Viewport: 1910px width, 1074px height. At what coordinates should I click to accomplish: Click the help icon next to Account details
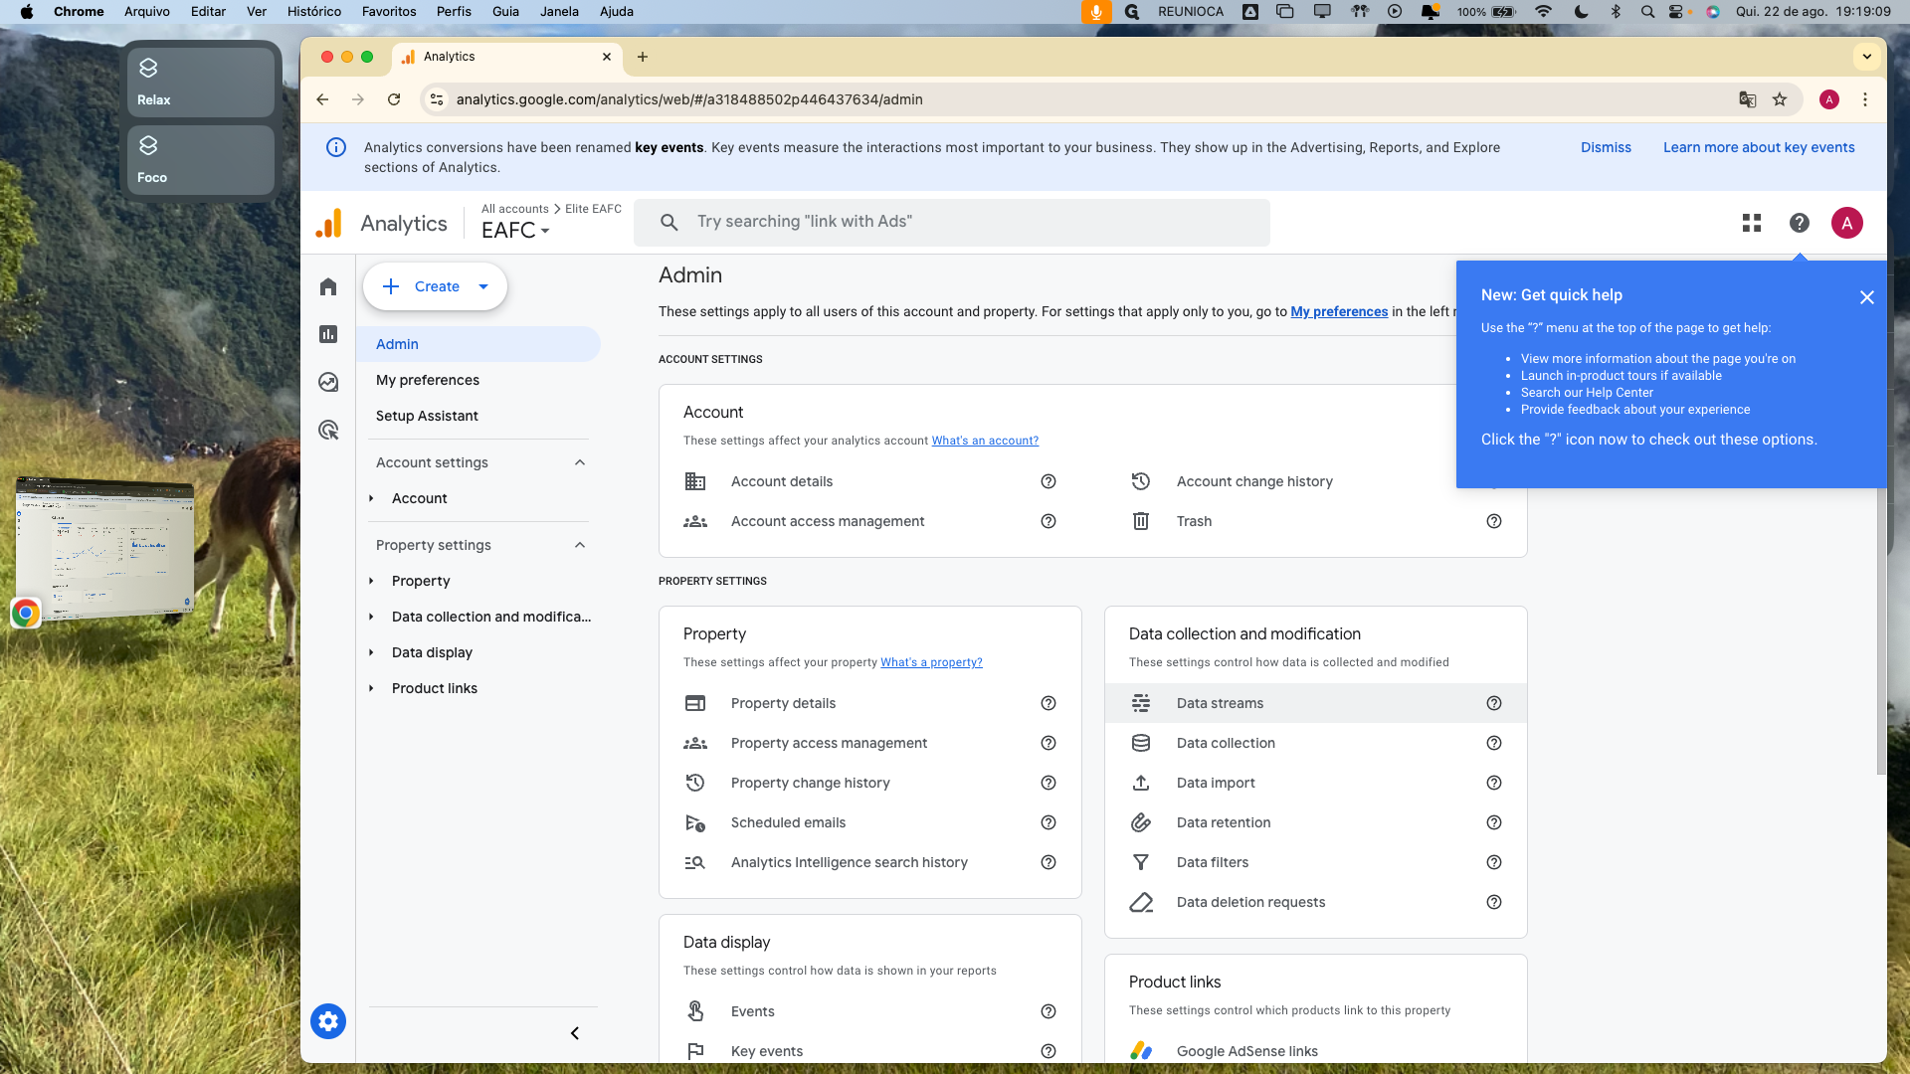coord(1049,481)
